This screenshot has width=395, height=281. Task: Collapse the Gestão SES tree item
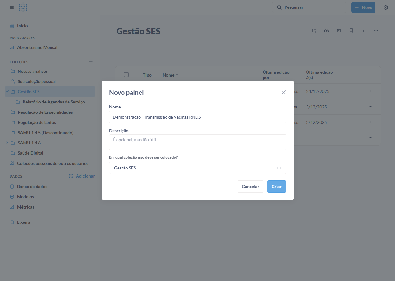(x=7, y=92)
